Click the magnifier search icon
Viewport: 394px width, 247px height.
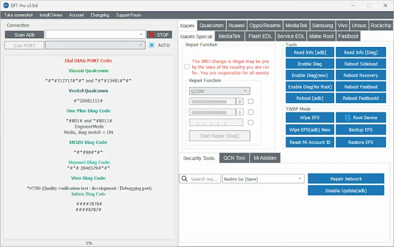point(184,179)
